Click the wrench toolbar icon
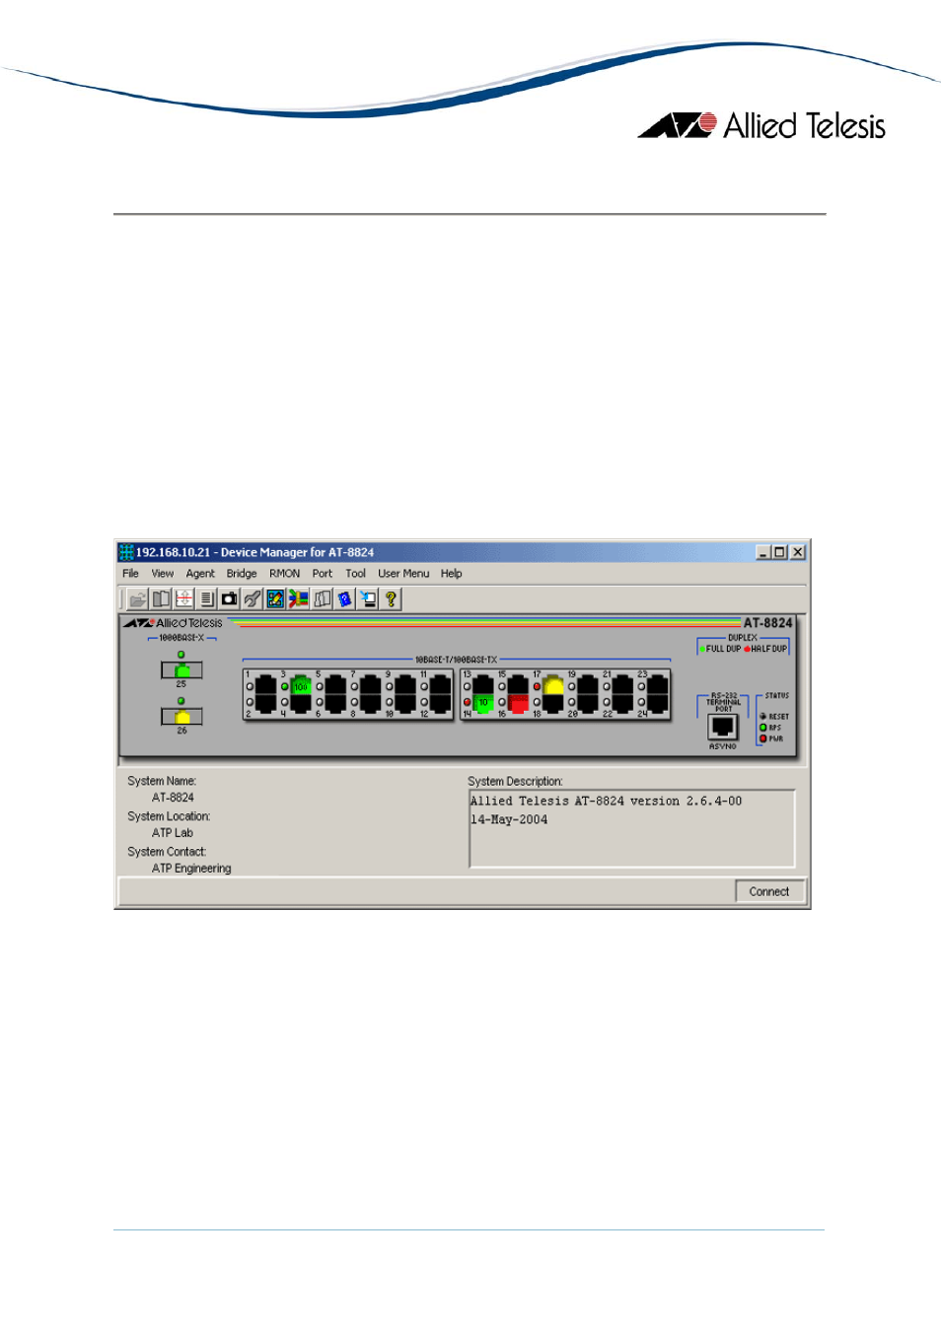Viewport: 941px width, 1331px height. 252,598
